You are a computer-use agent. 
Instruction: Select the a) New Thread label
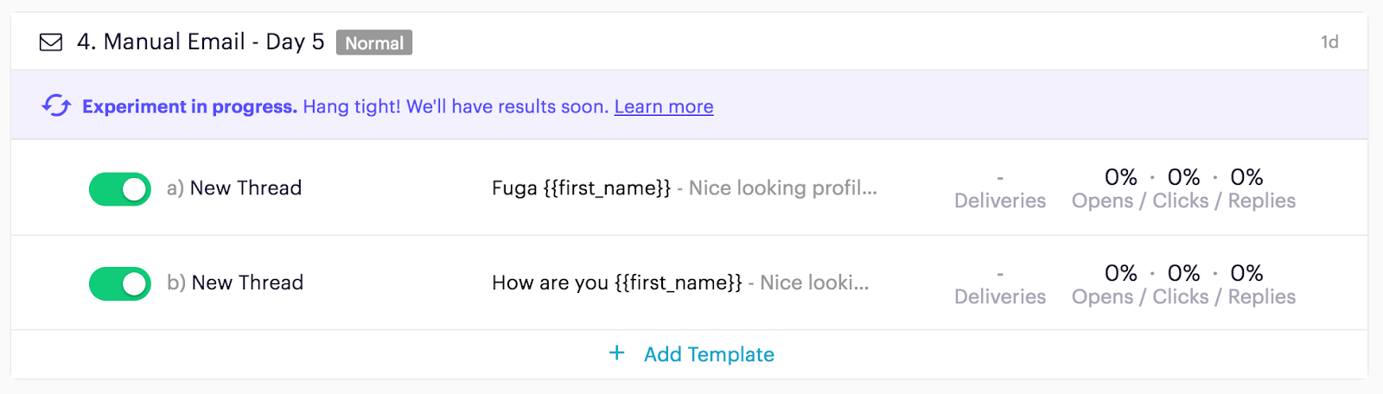(x=234, y=188)
